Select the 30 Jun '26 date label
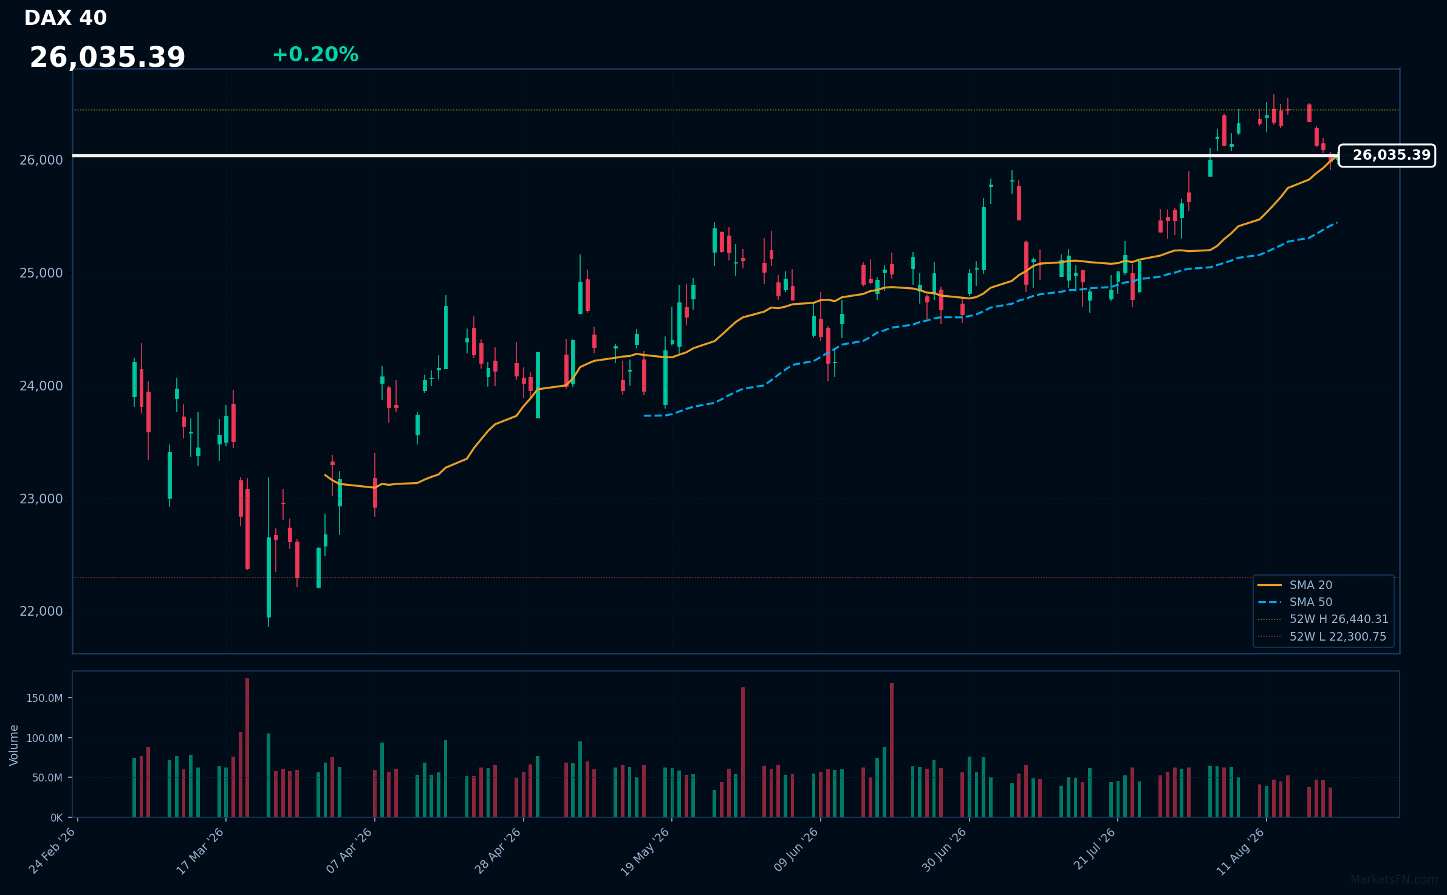 943,850
